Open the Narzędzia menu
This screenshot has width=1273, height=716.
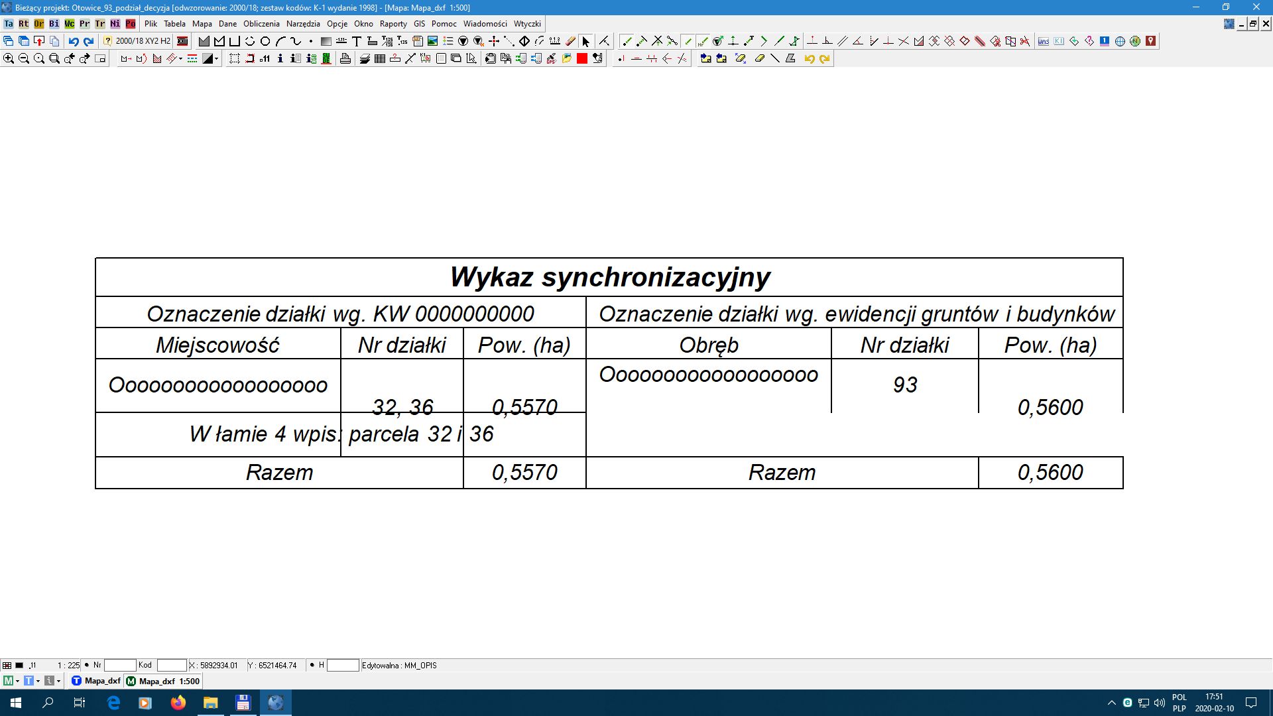[x=303, y=24]
